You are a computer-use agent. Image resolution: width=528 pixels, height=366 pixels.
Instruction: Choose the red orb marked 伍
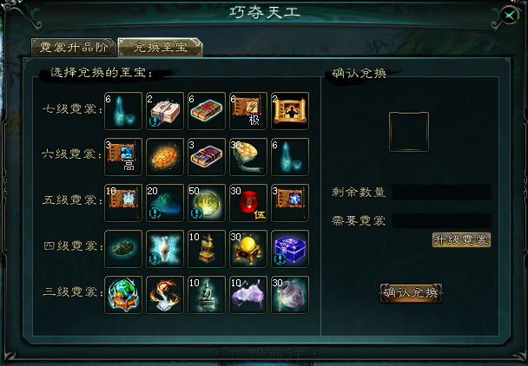248,203
